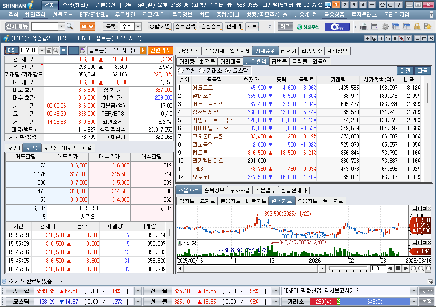Click the note memo icon before 펩트론

point(82,50)
